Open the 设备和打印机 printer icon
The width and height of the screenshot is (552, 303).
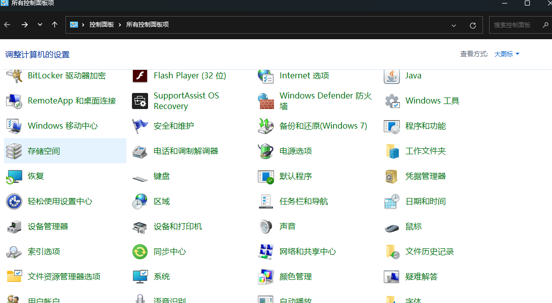(x=140, y=227)
